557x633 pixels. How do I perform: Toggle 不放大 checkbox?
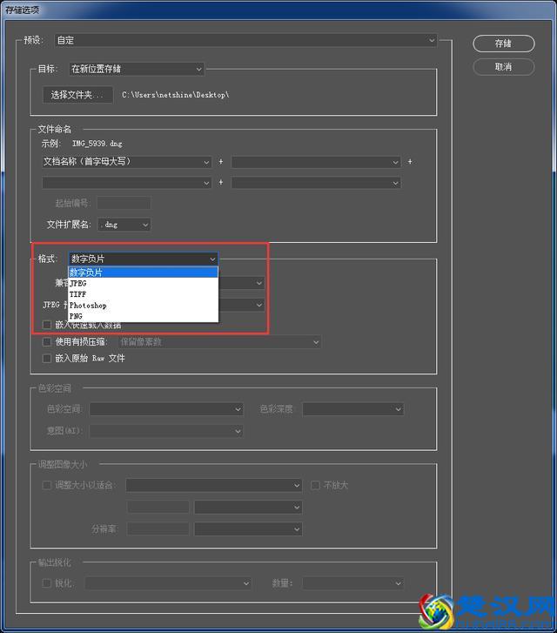click(315, 485)
